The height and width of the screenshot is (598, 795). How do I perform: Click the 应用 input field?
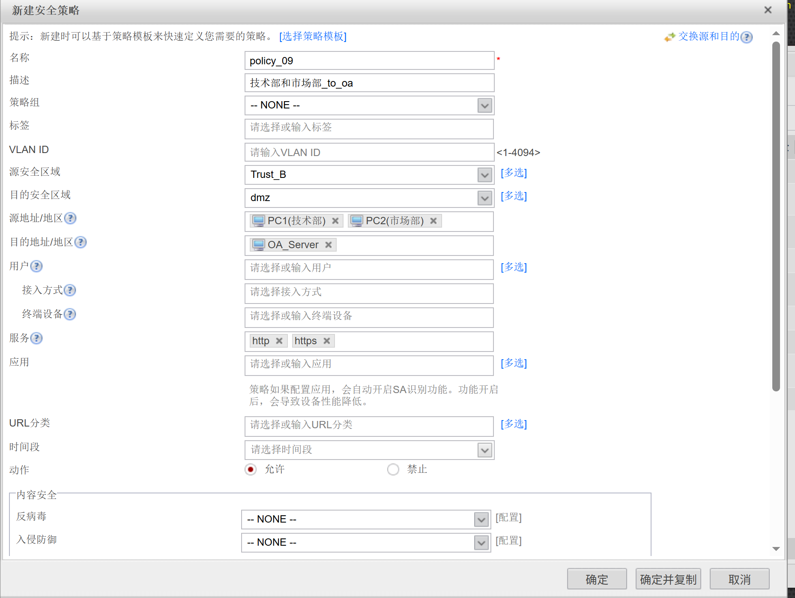(369, 365)
